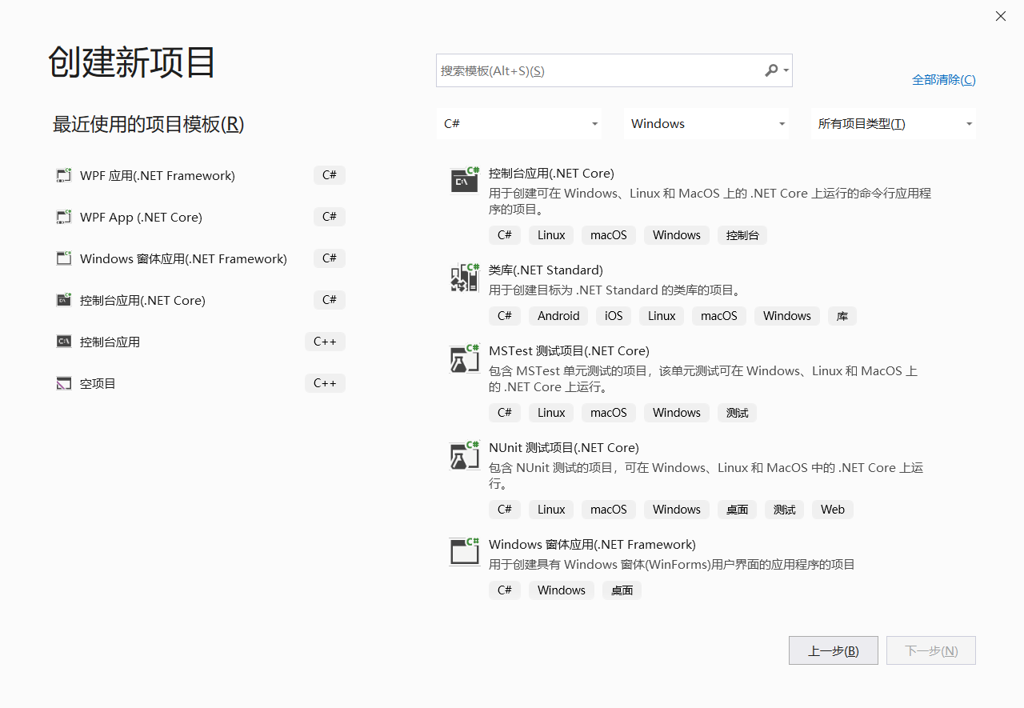Click the Web tag under NUnit 测试项目
This screenshot has height=708, width=1024.
point(833,510)
